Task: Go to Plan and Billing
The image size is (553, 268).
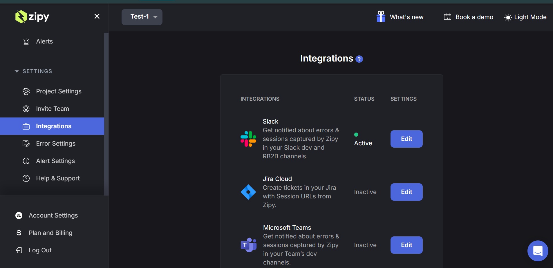Action: pyautogui.click(x=50, y=233)
